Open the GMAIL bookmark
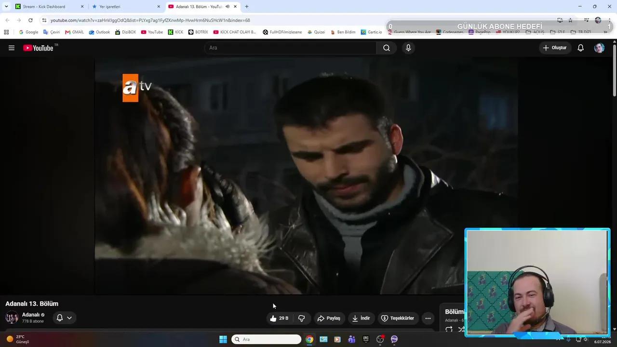The height and width of the screenshot is (347, 617). pyautogui.click(x=74, y=32)
